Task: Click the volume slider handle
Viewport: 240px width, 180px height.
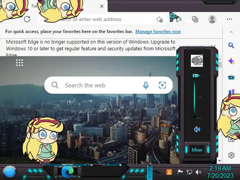Action: coord(196,75)
